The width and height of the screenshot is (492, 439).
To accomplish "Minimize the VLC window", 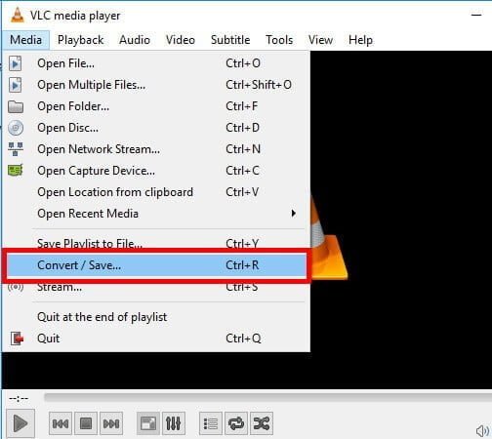I will (x=476, y=15).
